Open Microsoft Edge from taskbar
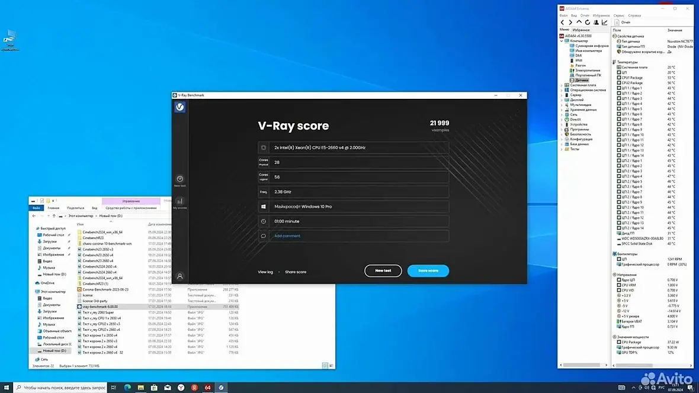Viewport: 699px width, 393px height. coord(127,388)
